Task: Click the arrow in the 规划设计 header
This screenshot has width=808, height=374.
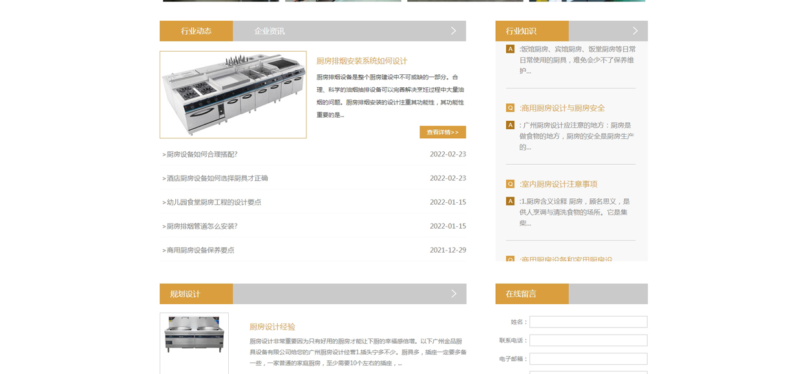Action: (x=453, y=294)
